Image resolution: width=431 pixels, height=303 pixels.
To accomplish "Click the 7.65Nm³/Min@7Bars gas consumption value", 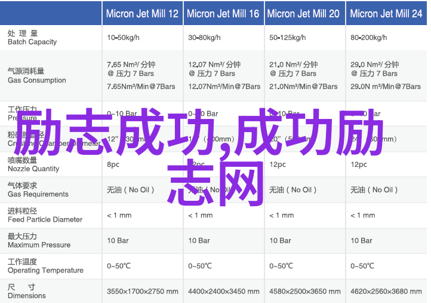I will pyautogui.click(x=141, y=87).
